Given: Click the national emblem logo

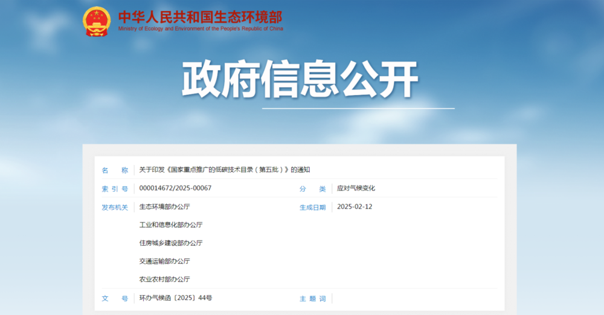Looking at the screenshot, I should tap(97, 22).
